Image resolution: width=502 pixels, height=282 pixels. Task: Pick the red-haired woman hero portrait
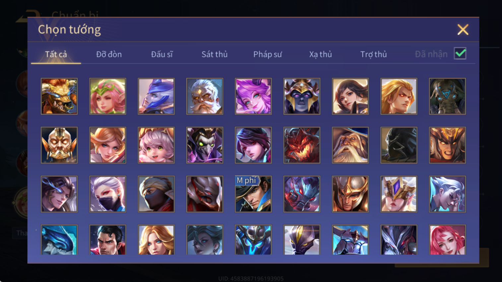coord(447,240)
